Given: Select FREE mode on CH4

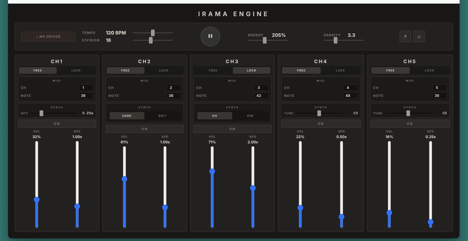Looking at the screenshot, I should (x=301, y=70).
